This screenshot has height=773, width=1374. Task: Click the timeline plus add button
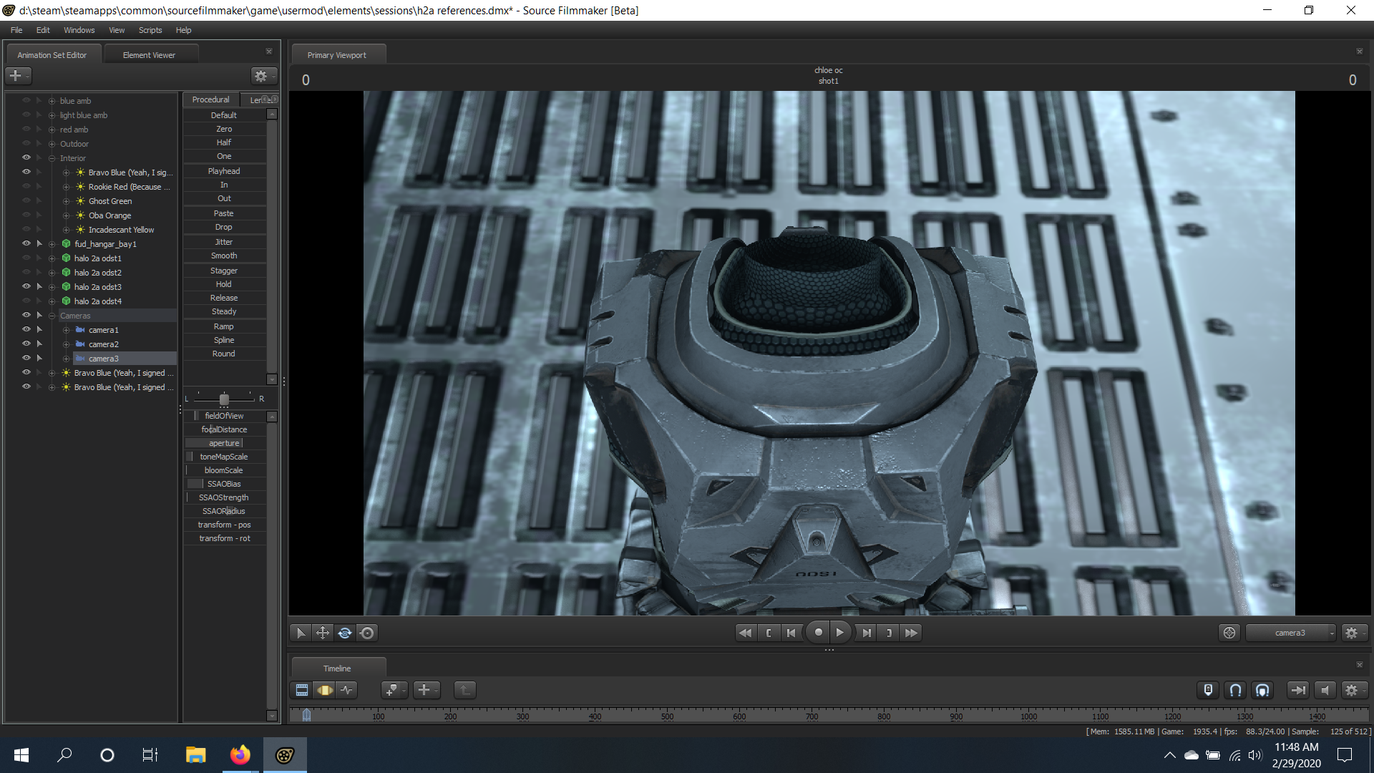pyautogui.click(x=426, y=690)
